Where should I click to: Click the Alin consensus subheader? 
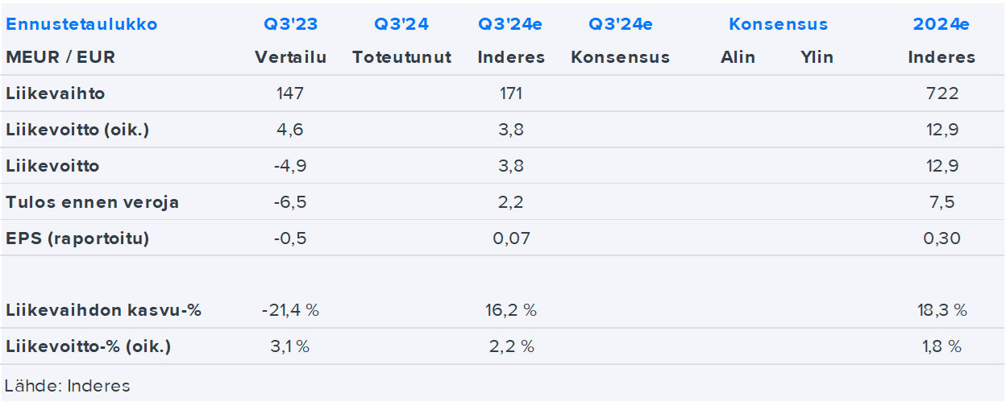(738, 57)
